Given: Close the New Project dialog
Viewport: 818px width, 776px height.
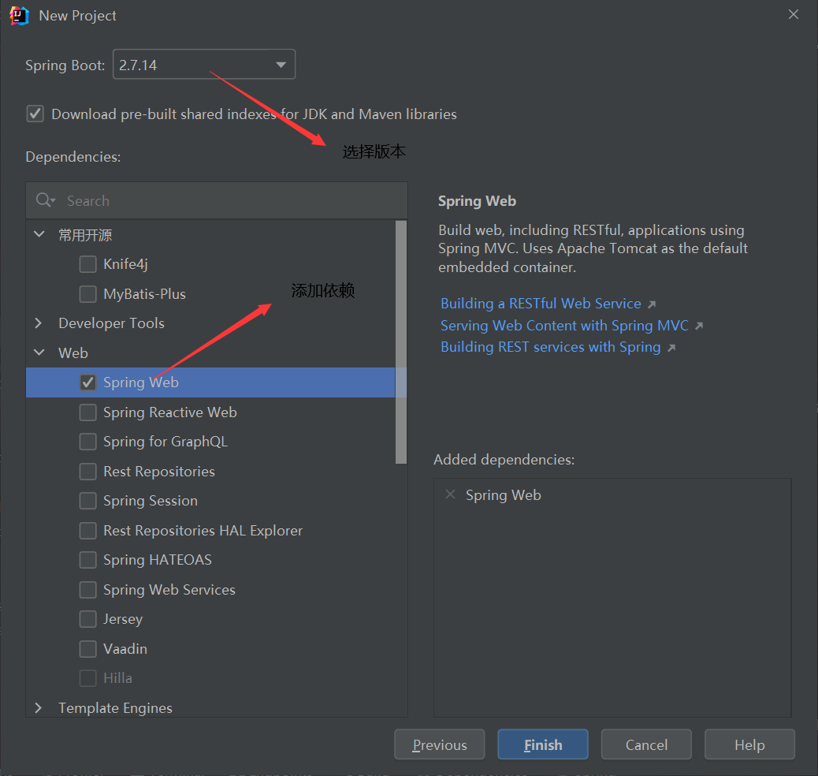Looking at the screenshot, I should click(x=794, y=15).
